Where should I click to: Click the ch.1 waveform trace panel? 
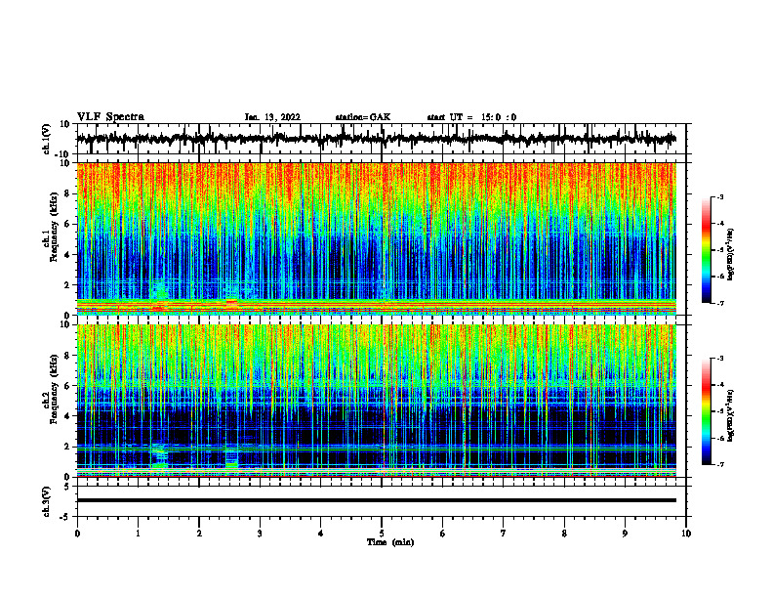(x=382, y=139)
